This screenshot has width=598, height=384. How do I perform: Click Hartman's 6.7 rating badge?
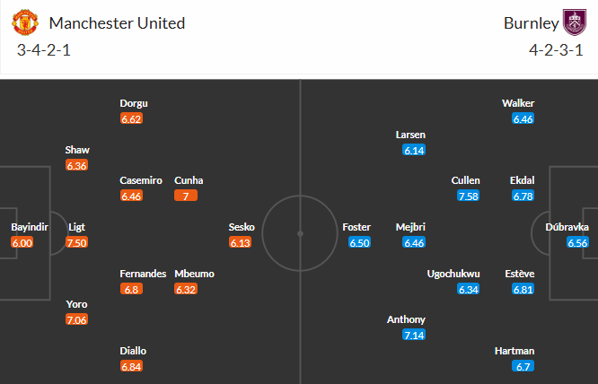[523, 366]
